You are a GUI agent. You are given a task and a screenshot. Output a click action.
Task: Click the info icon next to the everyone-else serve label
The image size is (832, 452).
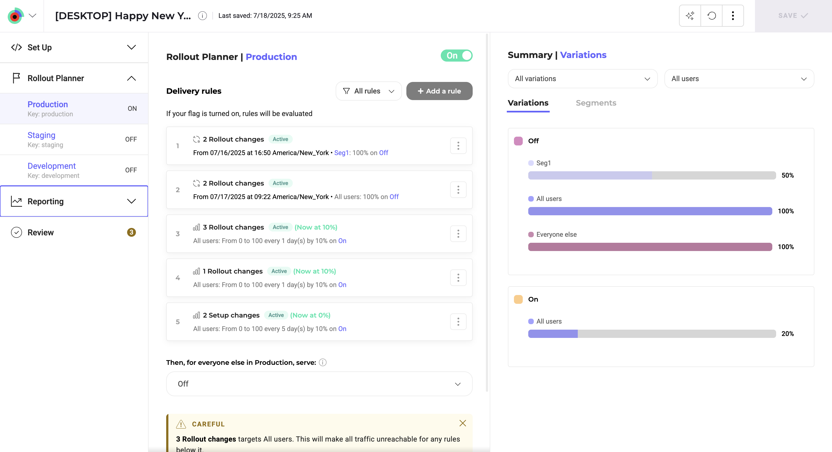point(323,362)
